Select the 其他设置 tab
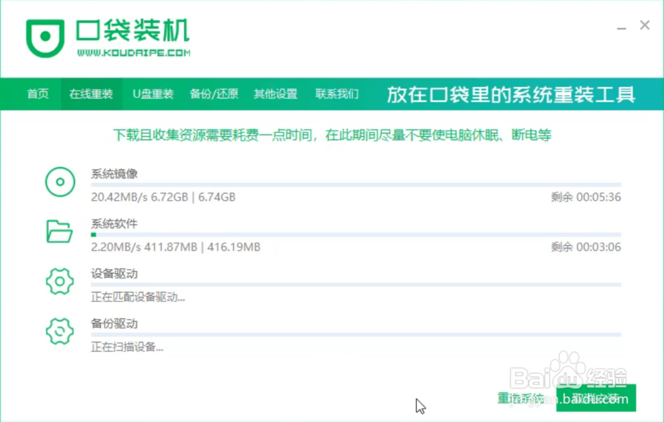This screenshot has width=664, height=422. pyautogui.click(x=276, y=94)
